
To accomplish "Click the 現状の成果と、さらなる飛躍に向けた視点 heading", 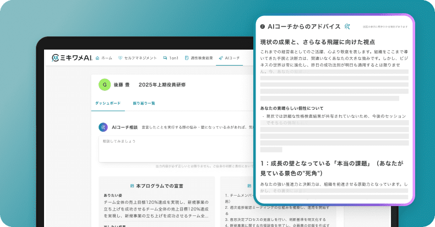I will (x=318, y=42).
